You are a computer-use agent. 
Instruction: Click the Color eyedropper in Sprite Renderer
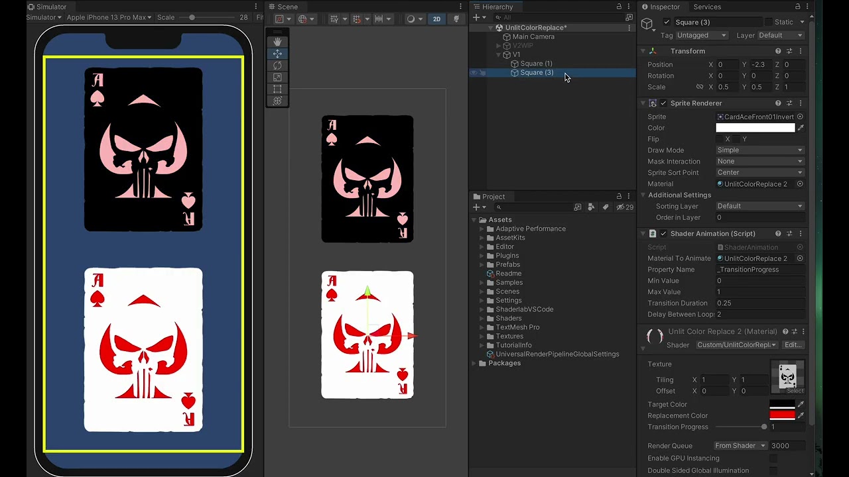point(801,128)
